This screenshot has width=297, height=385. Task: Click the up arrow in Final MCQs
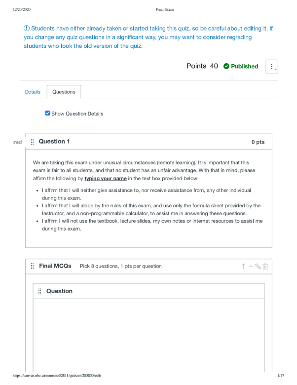(243, 267)
